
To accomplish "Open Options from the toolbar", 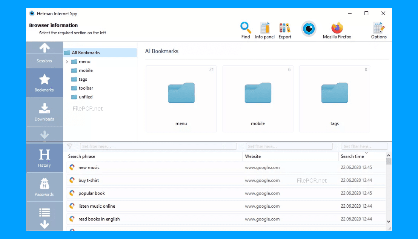I will pyautogui.click(x=379, y=30).
